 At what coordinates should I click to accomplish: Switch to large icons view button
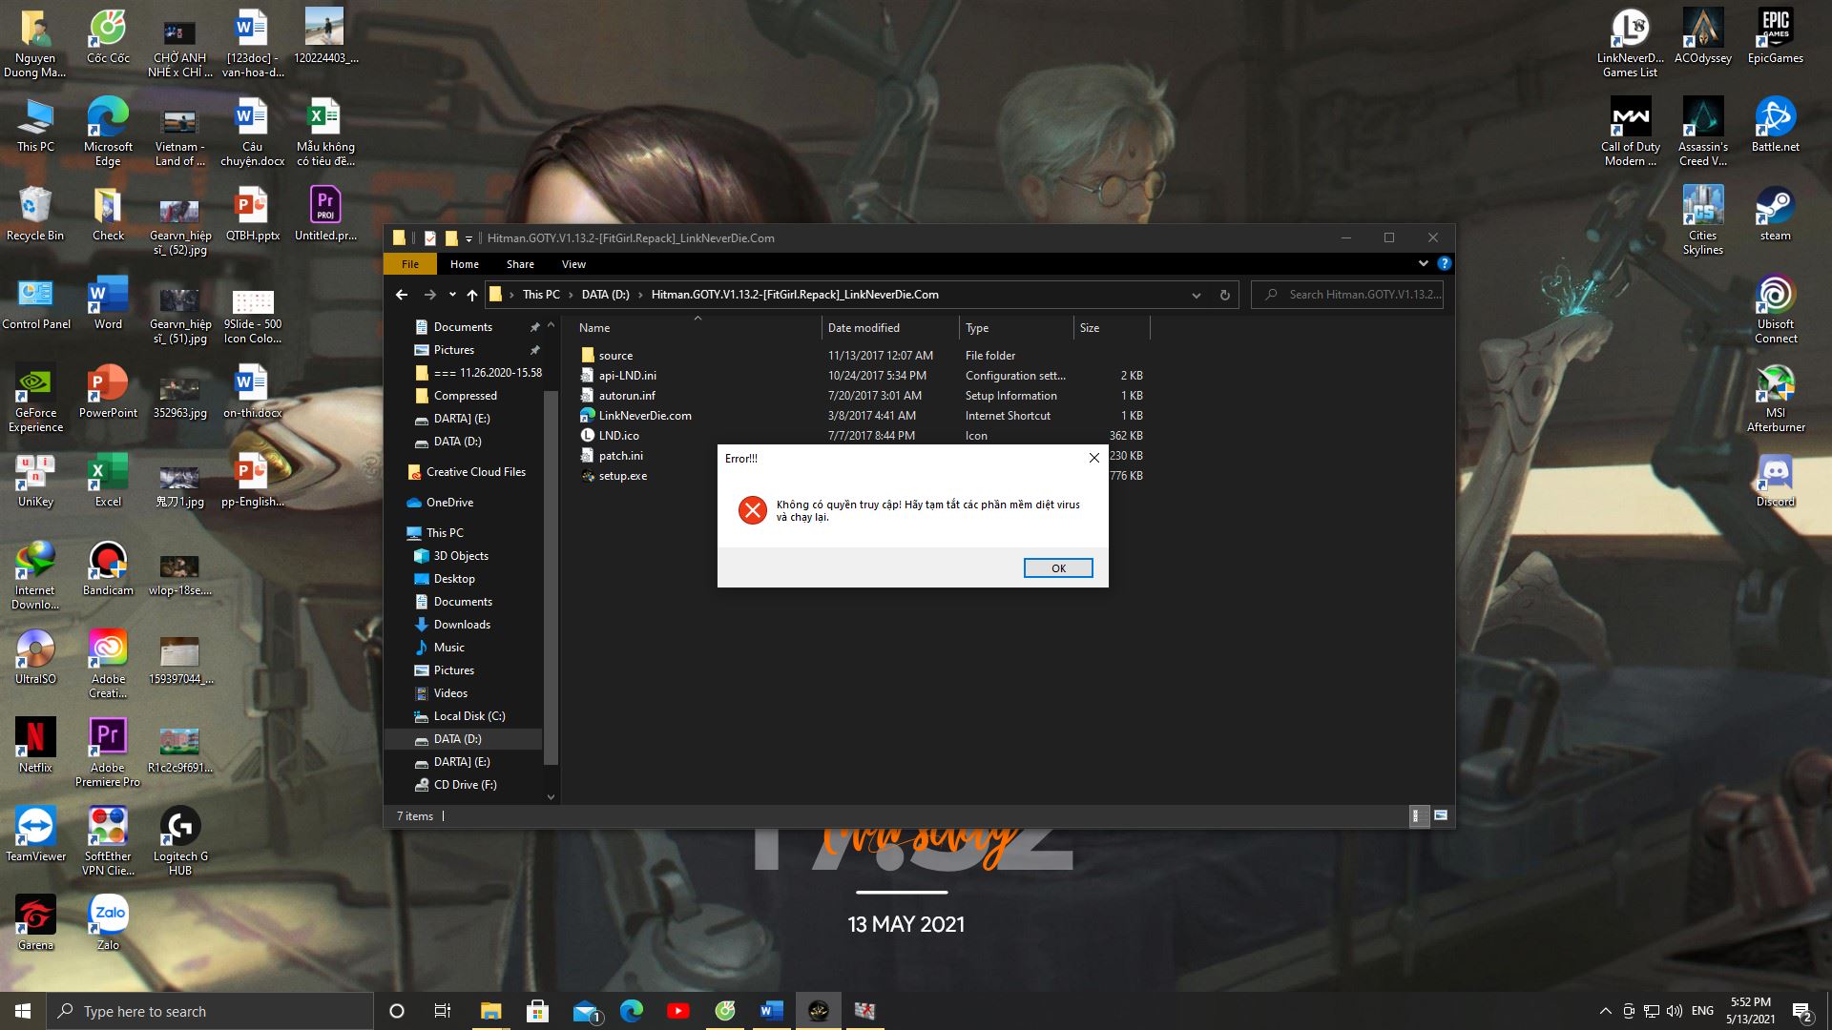point(1440,815)
